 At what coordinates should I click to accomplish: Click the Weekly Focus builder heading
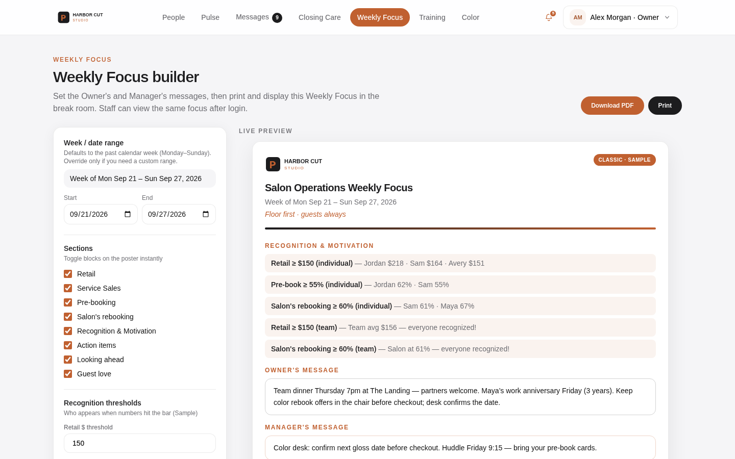[x=126, y=77]
